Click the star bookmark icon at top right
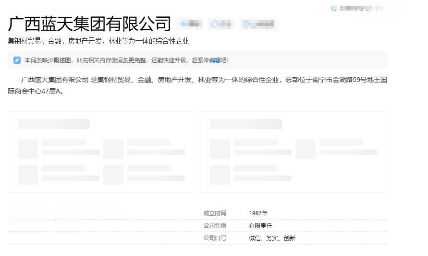The height and width of the screenshot is (256, 428). (333, 9)
